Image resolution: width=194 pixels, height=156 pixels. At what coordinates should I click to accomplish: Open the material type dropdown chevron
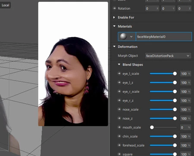click(131, 37)
